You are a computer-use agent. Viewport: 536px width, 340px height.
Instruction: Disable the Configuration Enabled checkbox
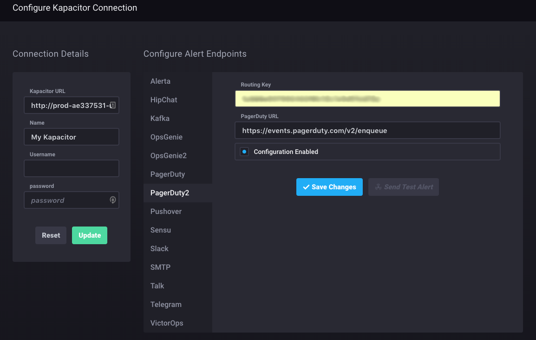pyautogui.click(x=244, y=151)
